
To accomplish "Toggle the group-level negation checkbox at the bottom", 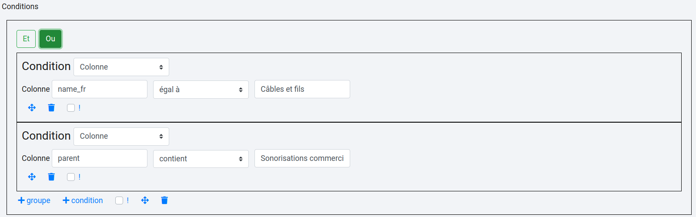I will (119, 200).
